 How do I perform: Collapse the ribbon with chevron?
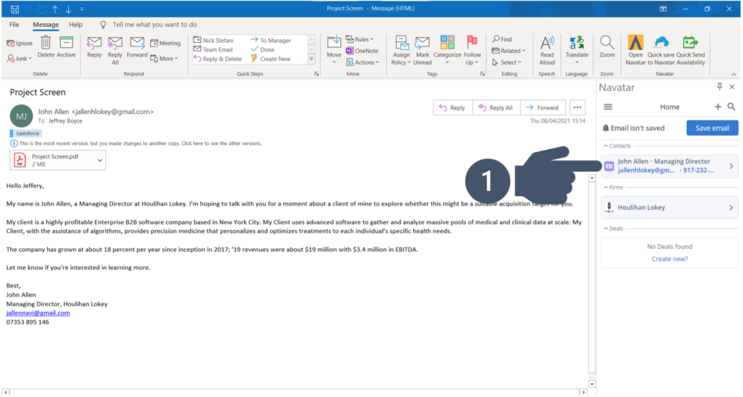coord(734,74)
